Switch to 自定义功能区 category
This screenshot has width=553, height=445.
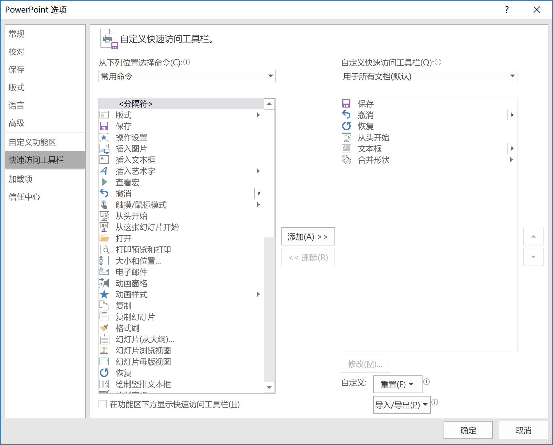(45, 142)
